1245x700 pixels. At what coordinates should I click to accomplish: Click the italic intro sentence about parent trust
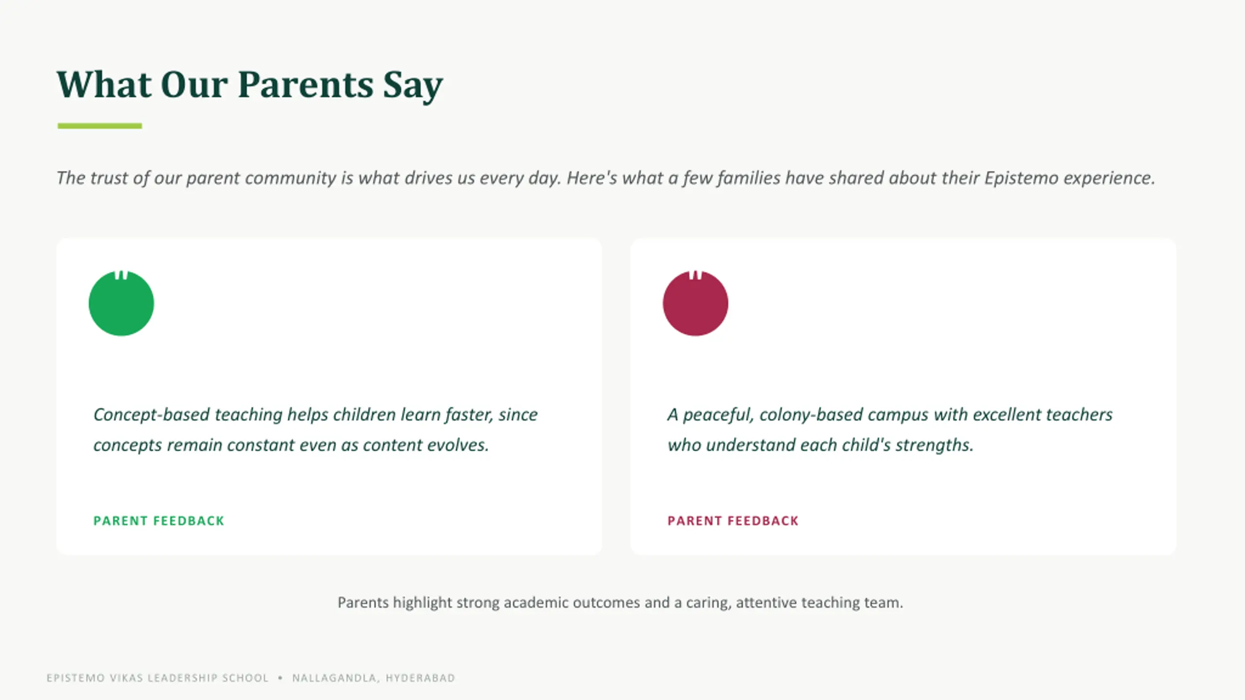coord(605,178)
